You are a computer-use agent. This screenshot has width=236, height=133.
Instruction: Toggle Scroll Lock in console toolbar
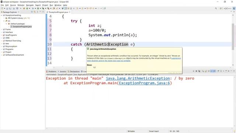pos(206,71)
